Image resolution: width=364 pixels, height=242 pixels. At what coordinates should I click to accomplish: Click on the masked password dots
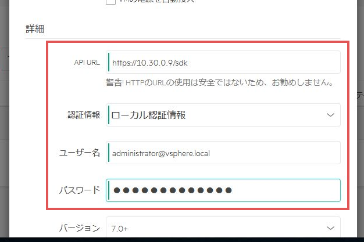pyautogui.click(x=173, y=190)
